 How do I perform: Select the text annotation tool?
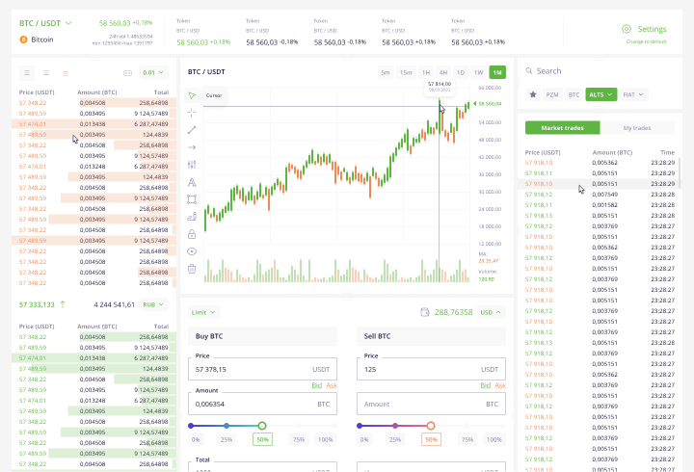click(x=192, y=182)
